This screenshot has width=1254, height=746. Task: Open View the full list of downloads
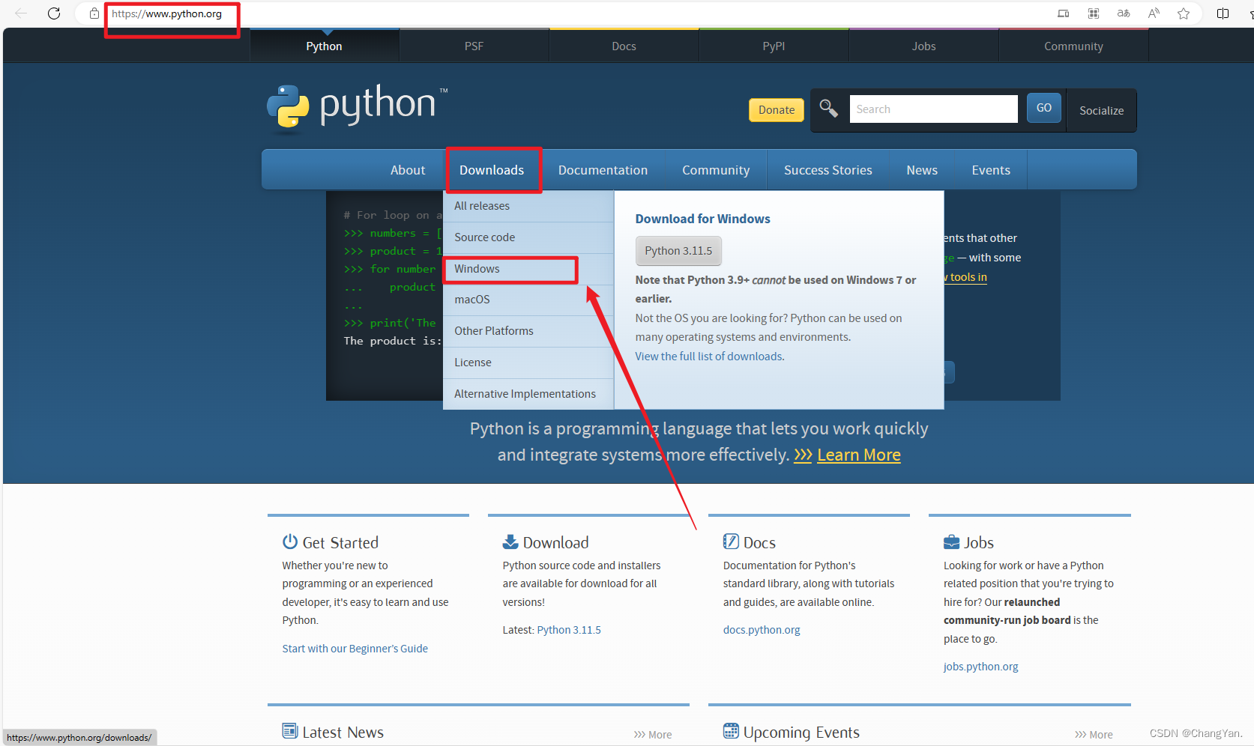[x=709, y=357]
